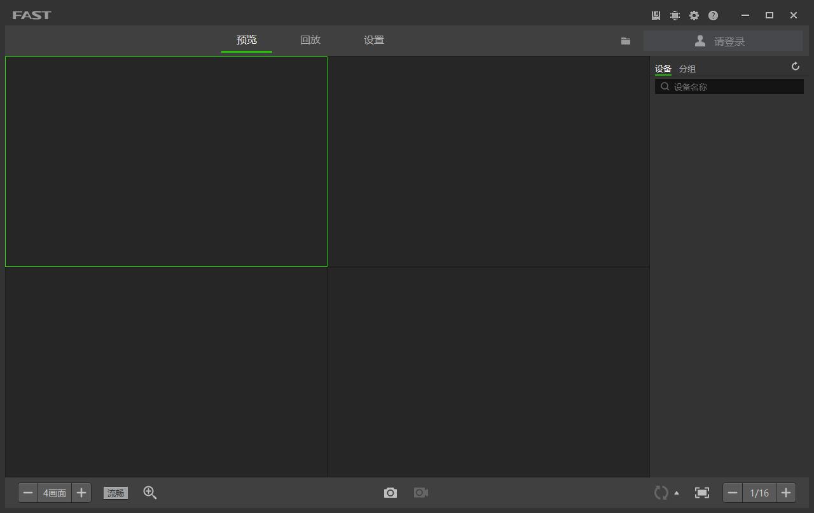Select the 分组 tab in side panel
This screenshot has width=814, height=513.
[687, 69]
